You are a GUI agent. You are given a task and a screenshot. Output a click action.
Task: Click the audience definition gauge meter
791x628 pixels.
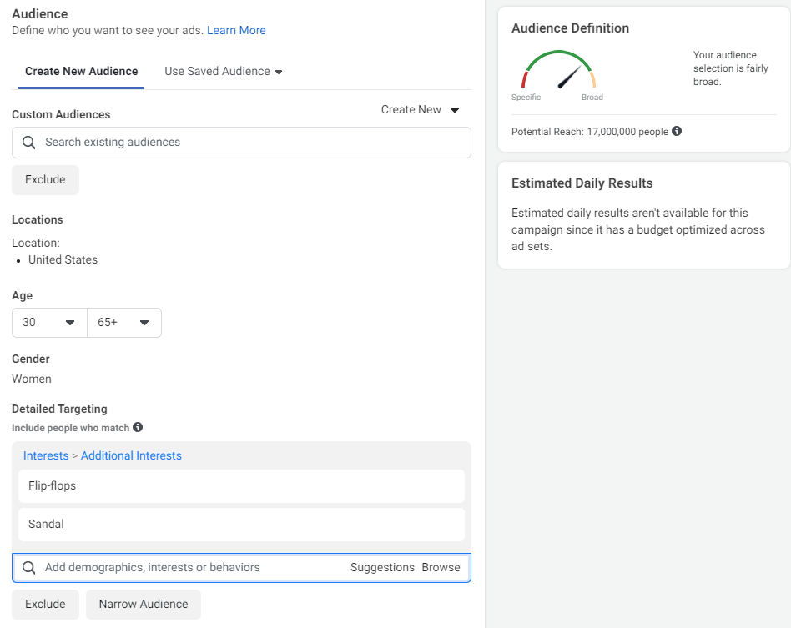click(x=558, y=69)
